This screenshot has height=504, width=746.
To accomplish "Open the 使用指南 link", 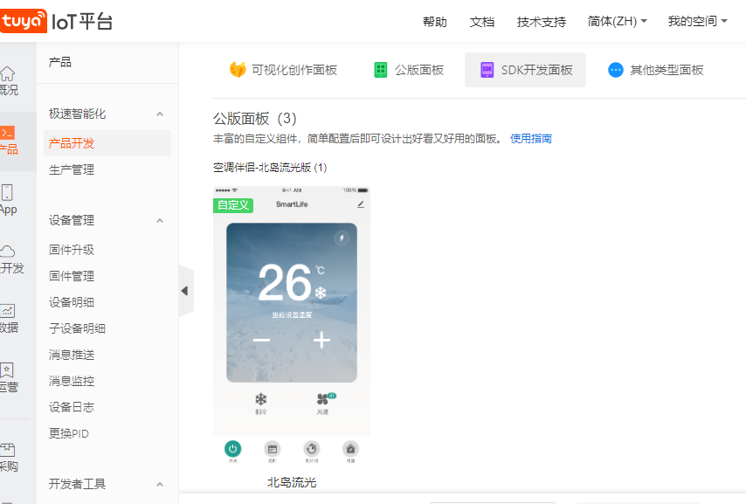I will [x=531, y=139].
